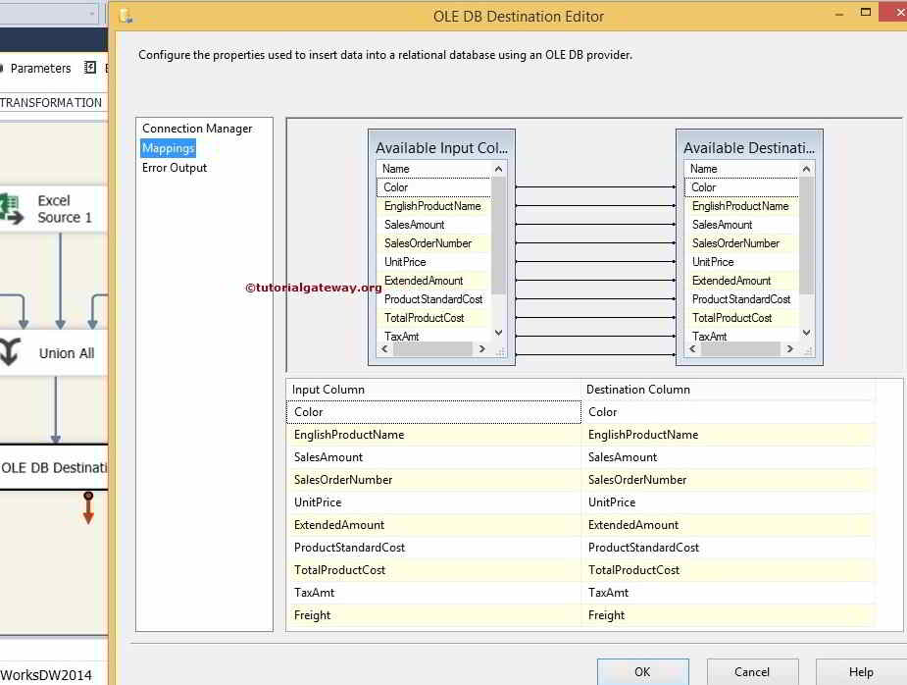907x685 pixels.
Task: Select the Mappings page
Action: coord(169,147)
